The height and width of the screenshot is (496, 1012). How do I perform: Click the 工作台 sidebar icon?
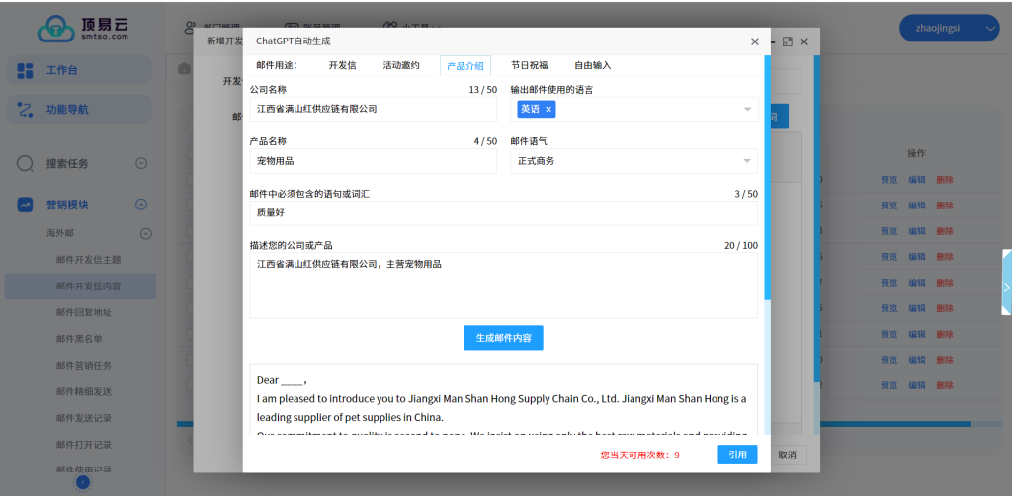pos(26,70)
